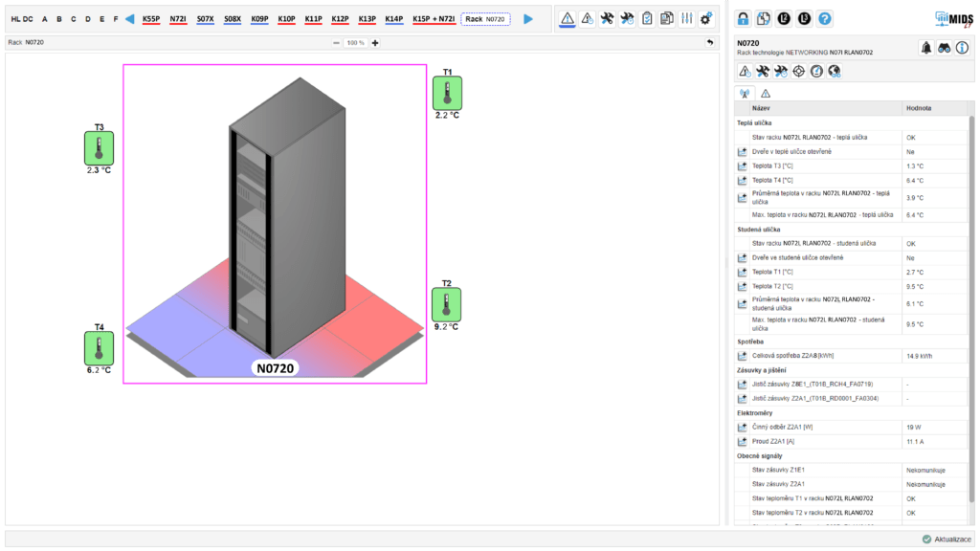Switch to the warning triangle tab
This screenshot has height=551, width=980.
(766, 93)
